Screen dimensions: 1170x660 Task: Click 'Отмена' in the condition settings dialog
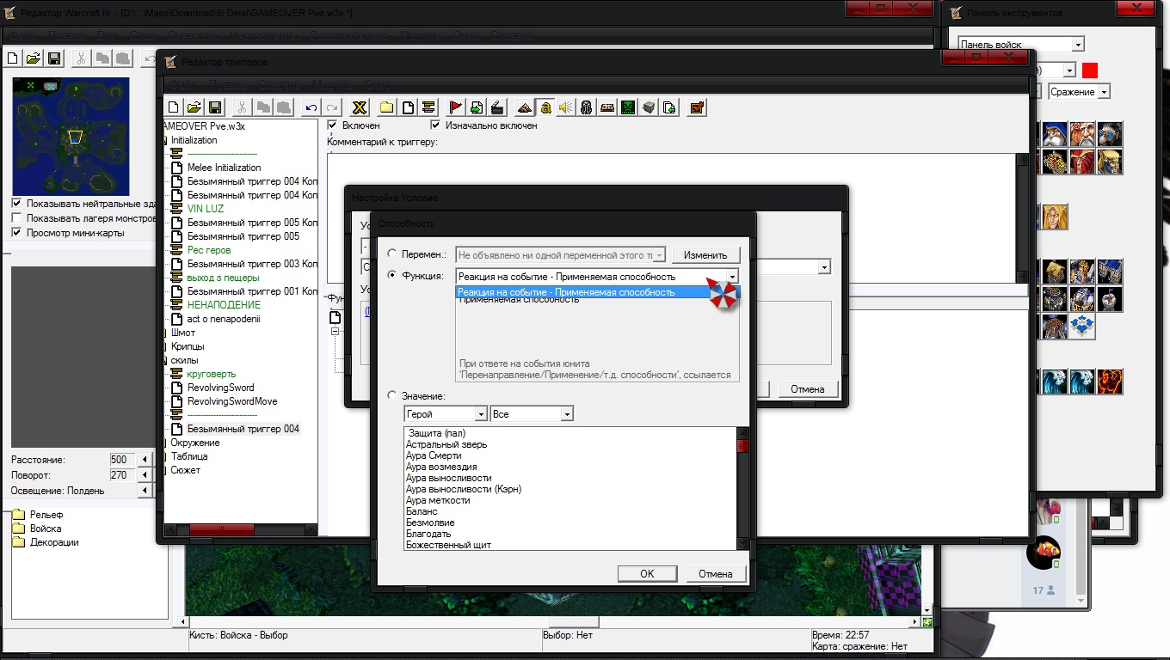[808, 389]
